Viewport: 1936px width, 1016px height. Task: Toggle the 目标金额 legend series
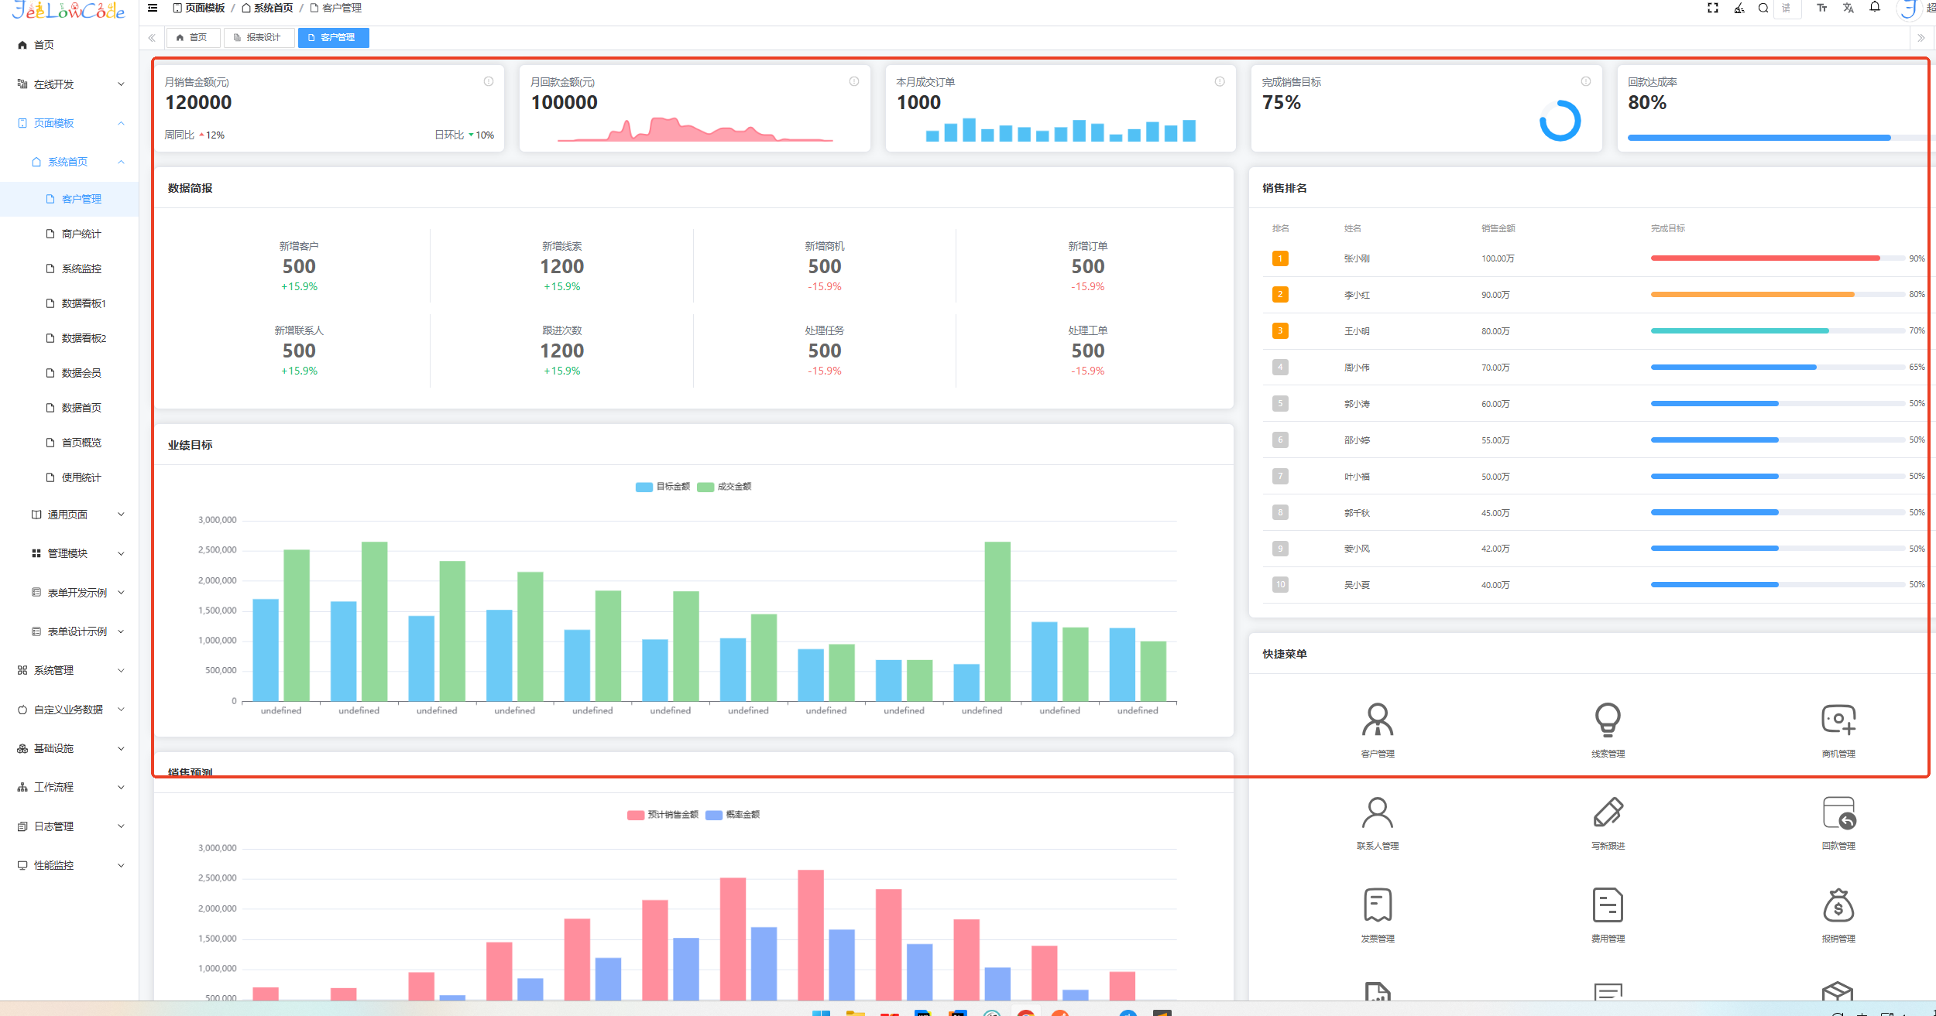pos(664,487)
